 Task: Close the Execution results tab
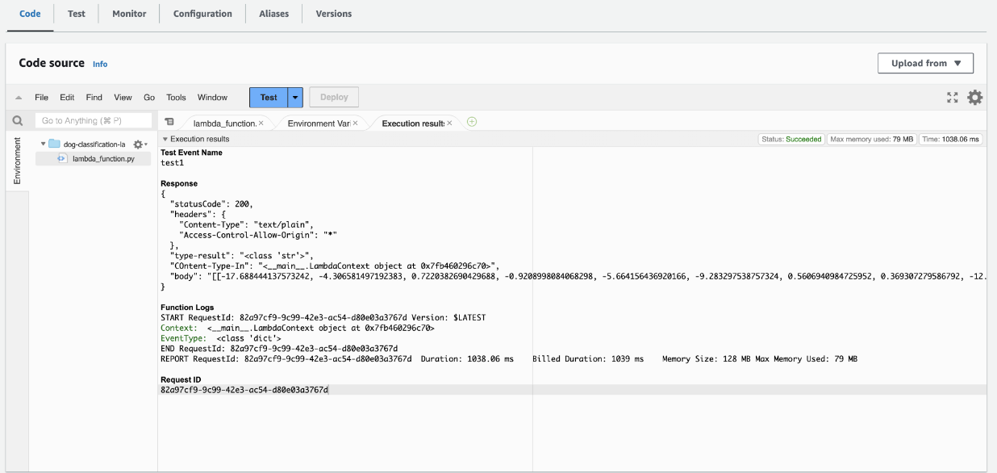pos(449,123)
